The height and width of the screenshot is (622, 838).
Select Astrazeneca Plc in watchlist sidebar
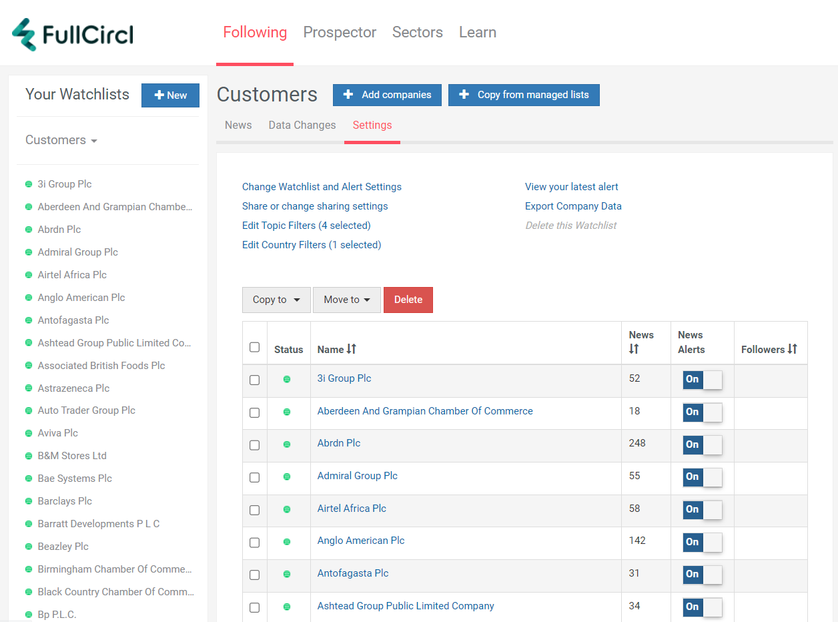73,388
